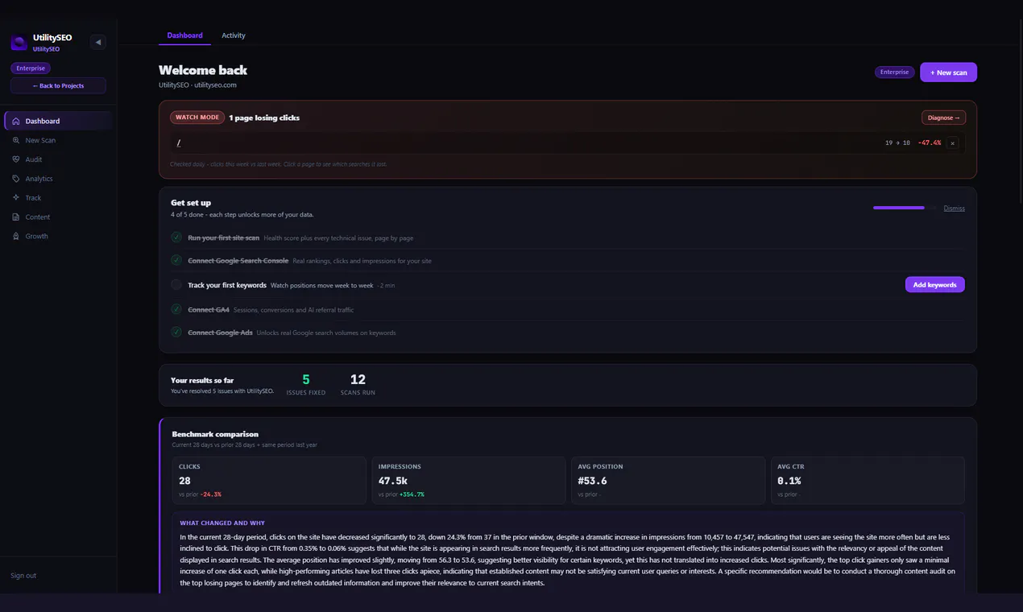
Task: Open the Dashboard sidebar item
Action: [58, 121]
